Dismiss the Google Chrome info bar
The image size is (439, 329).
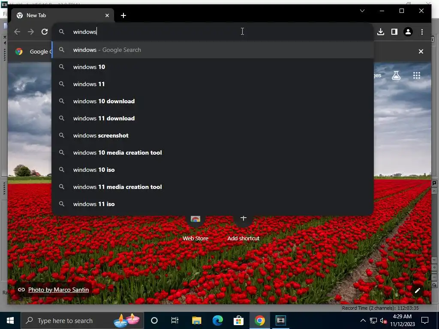pyautogui.click(x=421, y=51)
